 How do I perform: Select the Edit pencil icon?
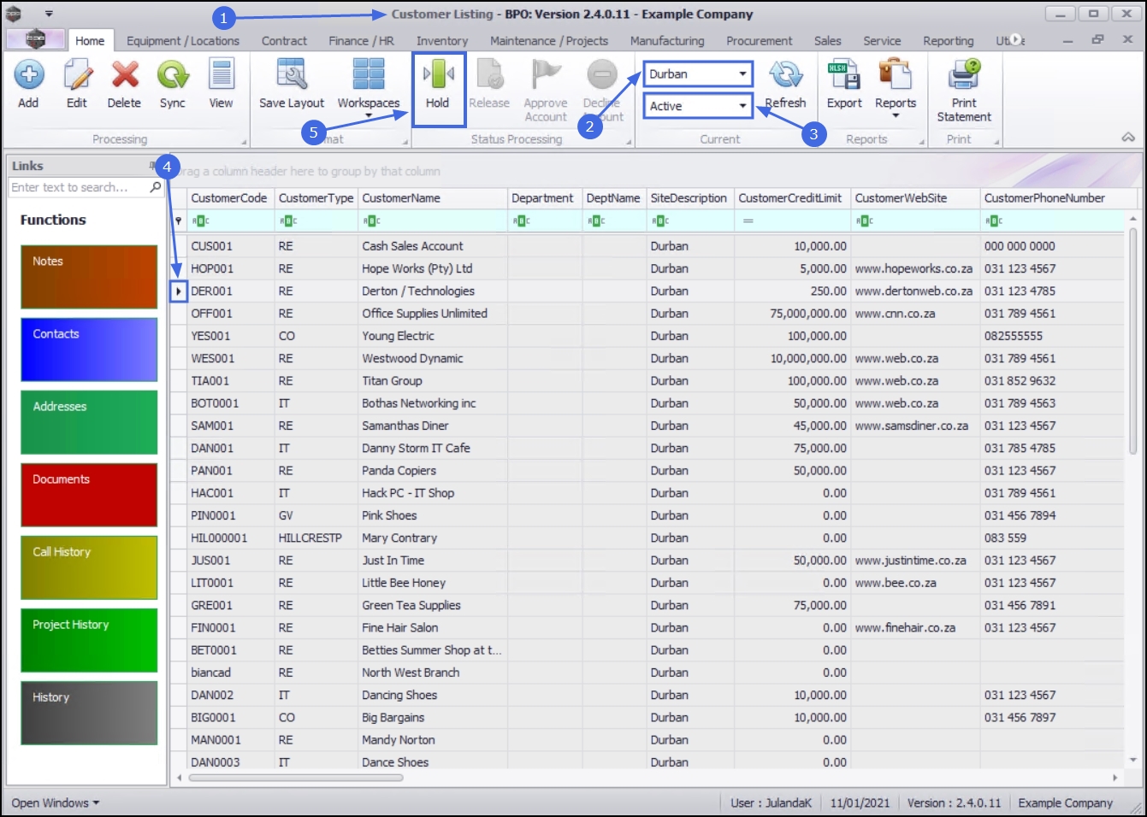(77, 74)
